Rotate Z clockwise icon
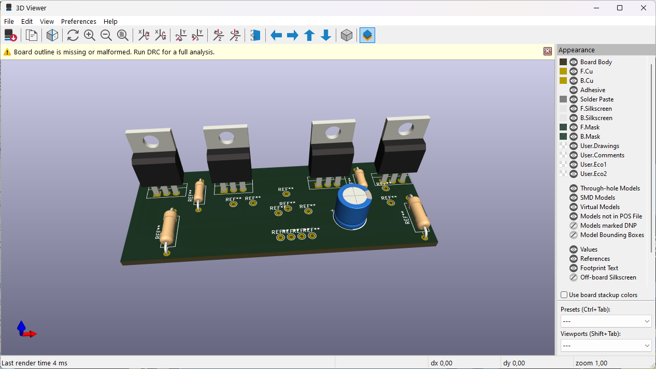The height and width of the screenshot is (369, 656). pyautogui.click(x=218, y=35)
